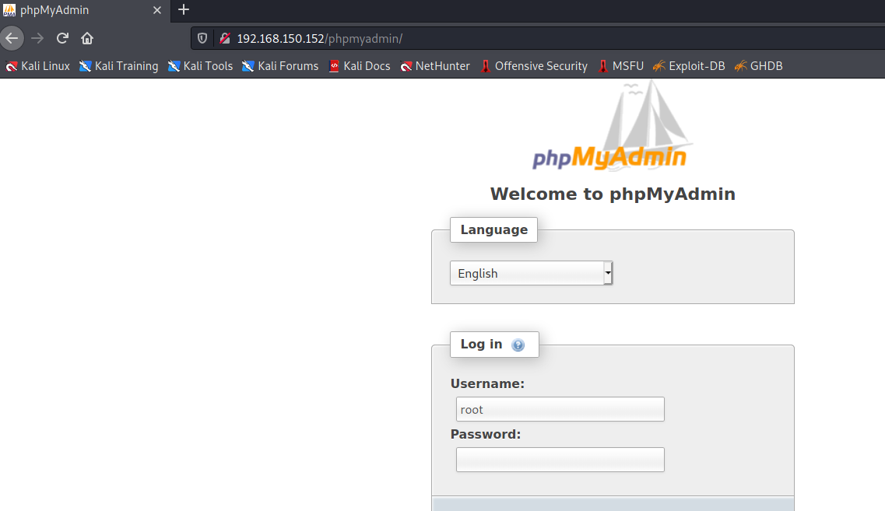Image resolution: width=885 pixels, height=511 pixels.
Task: Select the phpMyAdmin browser tab
Action: pos(85,10)
